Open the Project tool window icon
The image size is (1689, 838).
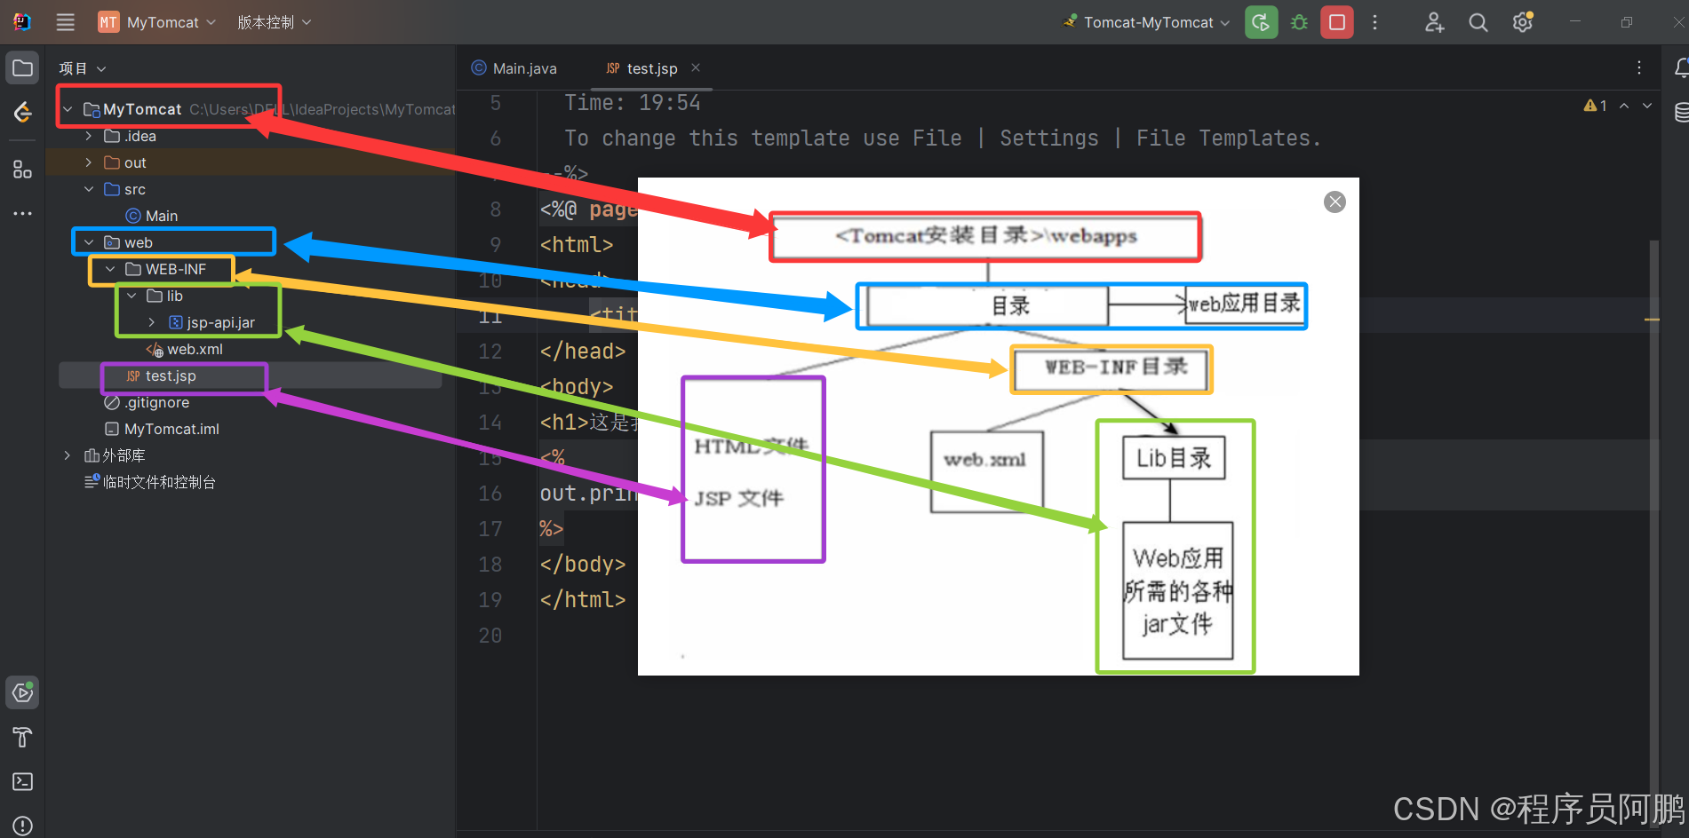(22, 68)
